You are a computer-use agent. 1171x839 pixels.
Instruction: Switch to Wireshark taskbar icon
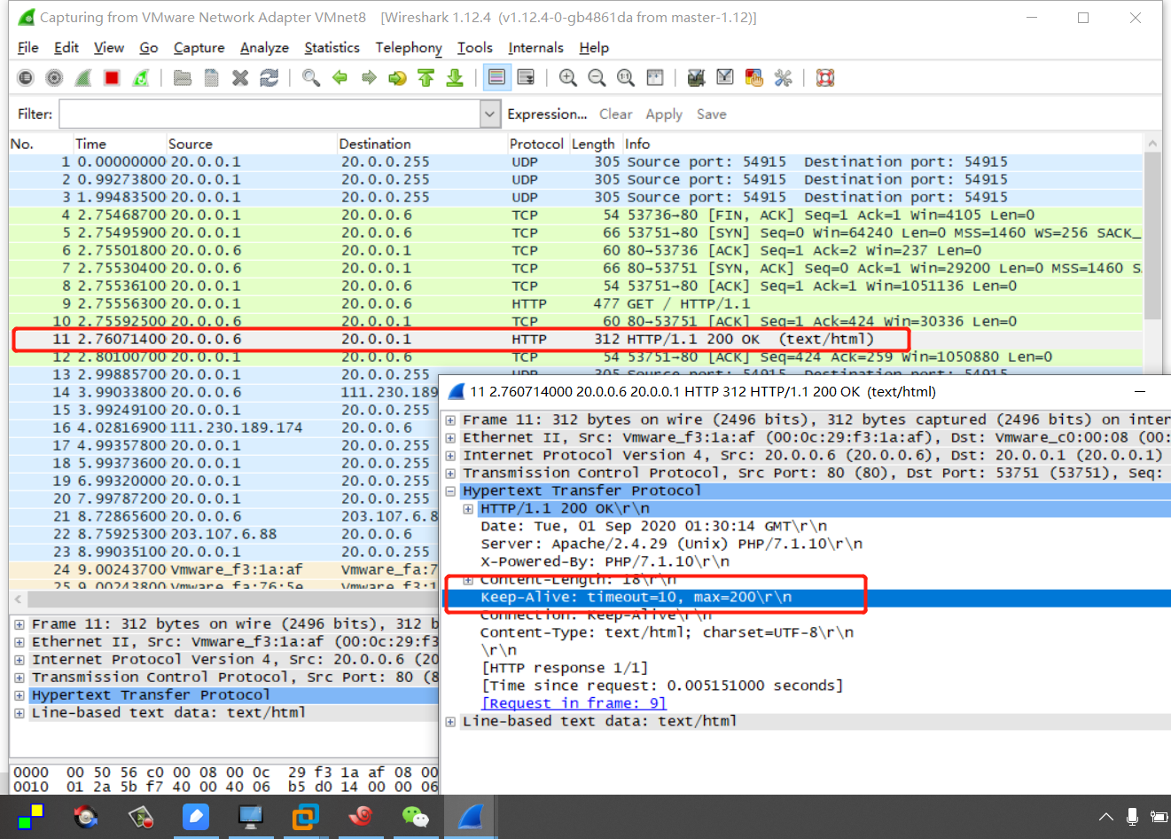pos(471,816)
